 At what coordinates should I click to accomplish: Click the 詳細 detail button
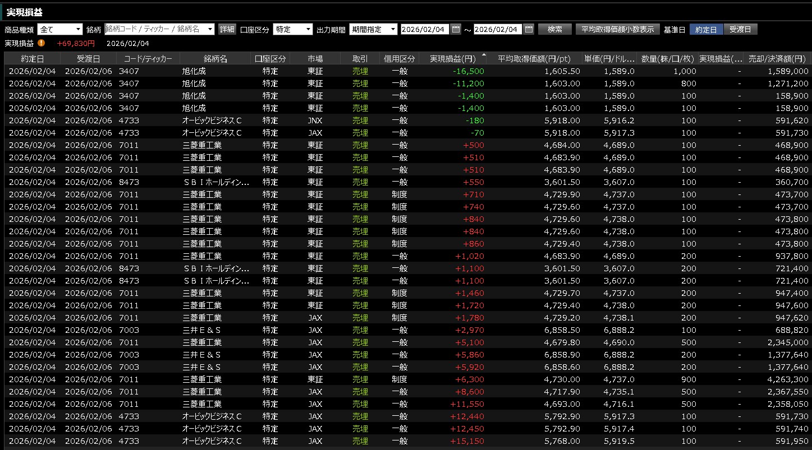[227, 30]
